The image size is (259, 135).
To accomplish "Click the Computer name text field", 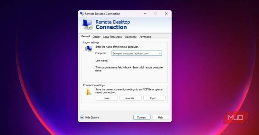I will click(137, 54).
